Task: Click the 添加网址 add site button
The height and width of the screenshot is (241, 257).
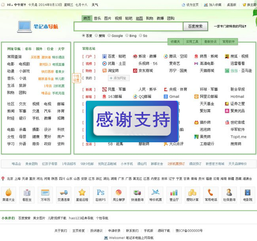Action: click(x=119, y=78)
